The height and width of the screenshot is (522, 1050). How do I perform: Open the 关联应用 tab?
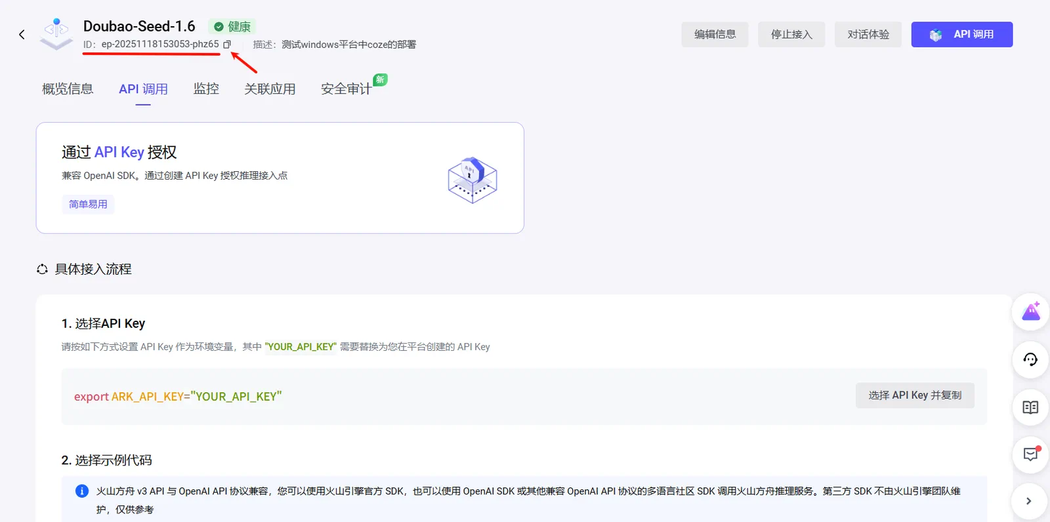click(x=270, y=89)
